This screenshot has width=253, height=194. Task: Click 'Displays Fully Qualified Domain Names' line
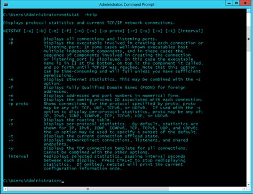[115, 87]
